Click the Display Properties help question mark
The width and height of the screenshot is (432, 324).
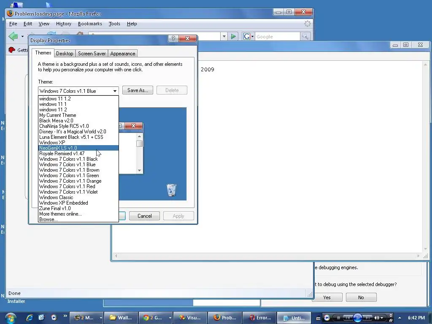pos(173,38)
